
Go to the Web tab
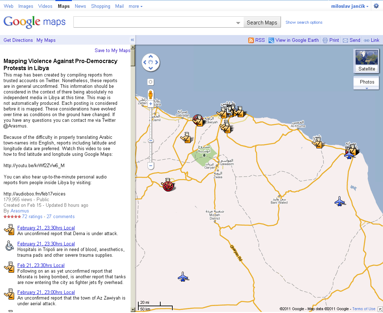pyautogui.click(x=9, y=6)
